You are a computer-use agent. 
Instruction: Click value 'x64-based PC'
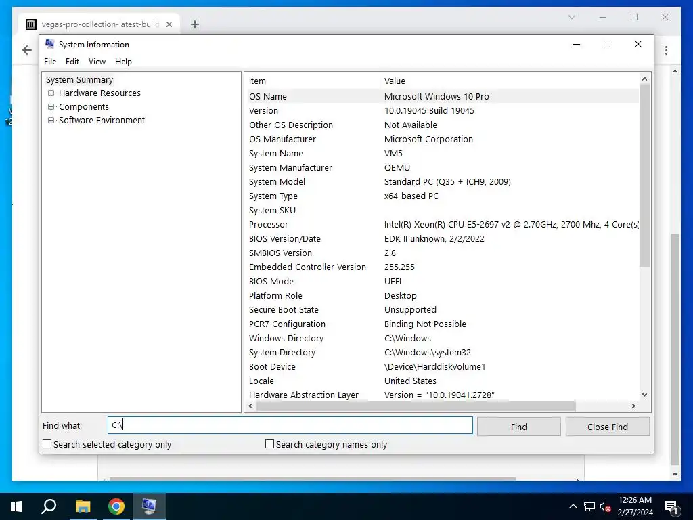(411, 196)
